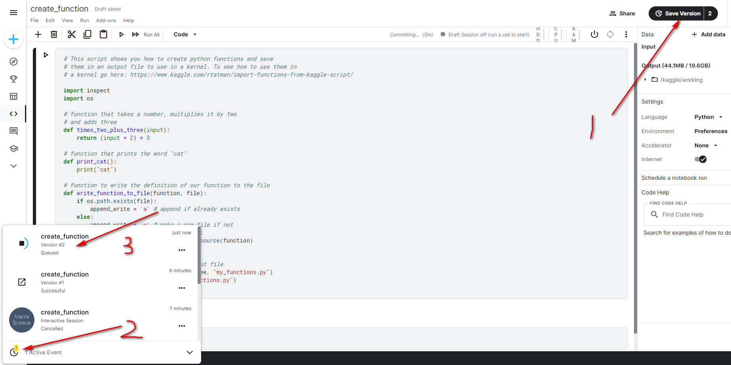Disable Internet access in Settings
This screenshot has width=731, height=365.
[701, 159]
